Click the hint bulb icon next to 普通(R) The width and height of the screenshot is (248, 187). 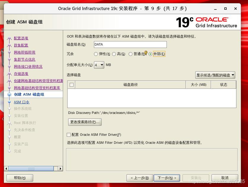click(x=146, y=52)
